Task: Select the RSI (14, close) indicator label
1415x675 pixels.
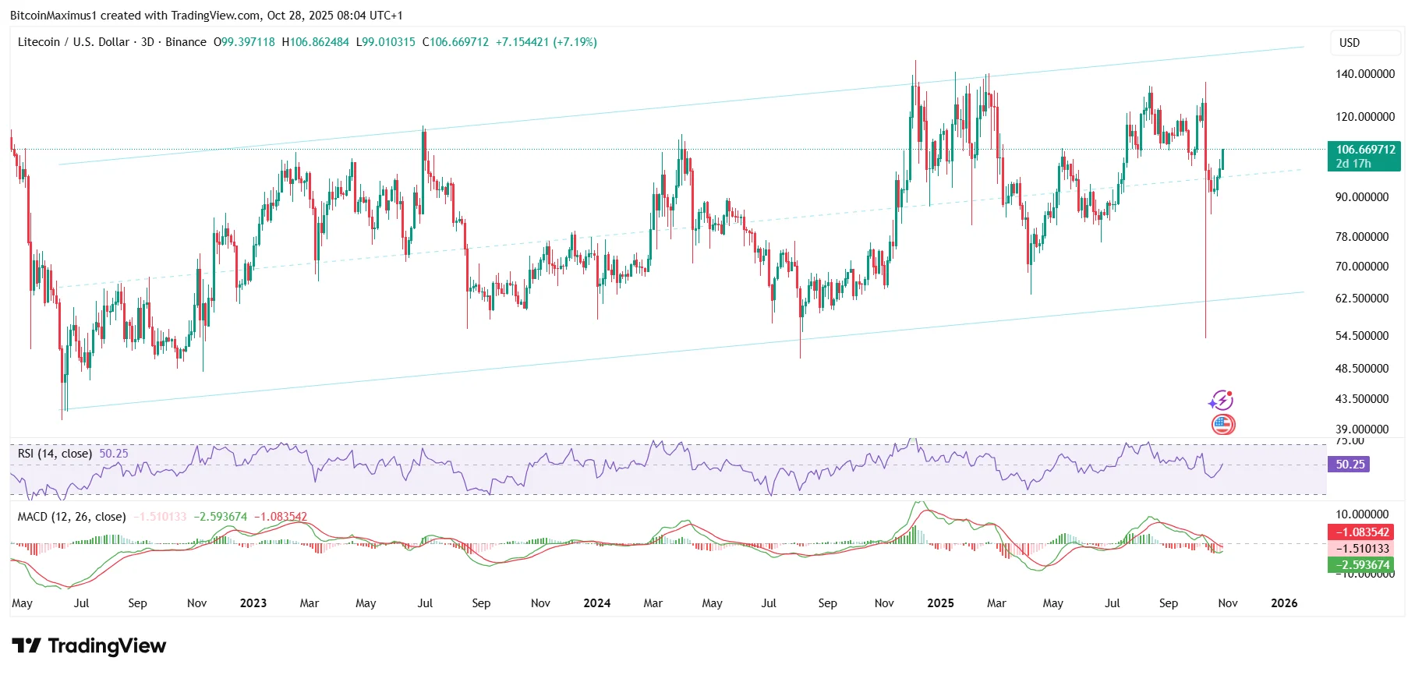Action: point(55,453)
